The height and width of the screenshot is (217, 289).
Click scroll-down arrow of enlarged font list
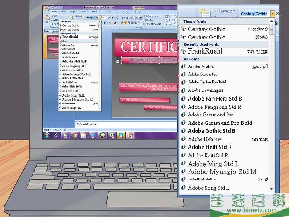tap(271, 188)
